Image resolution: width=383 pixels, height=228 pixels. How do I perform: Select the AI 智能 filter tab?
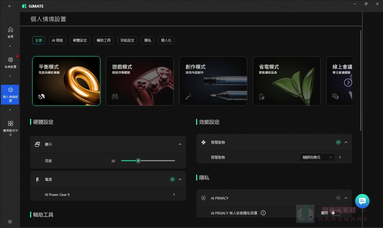tap(57, 40)
